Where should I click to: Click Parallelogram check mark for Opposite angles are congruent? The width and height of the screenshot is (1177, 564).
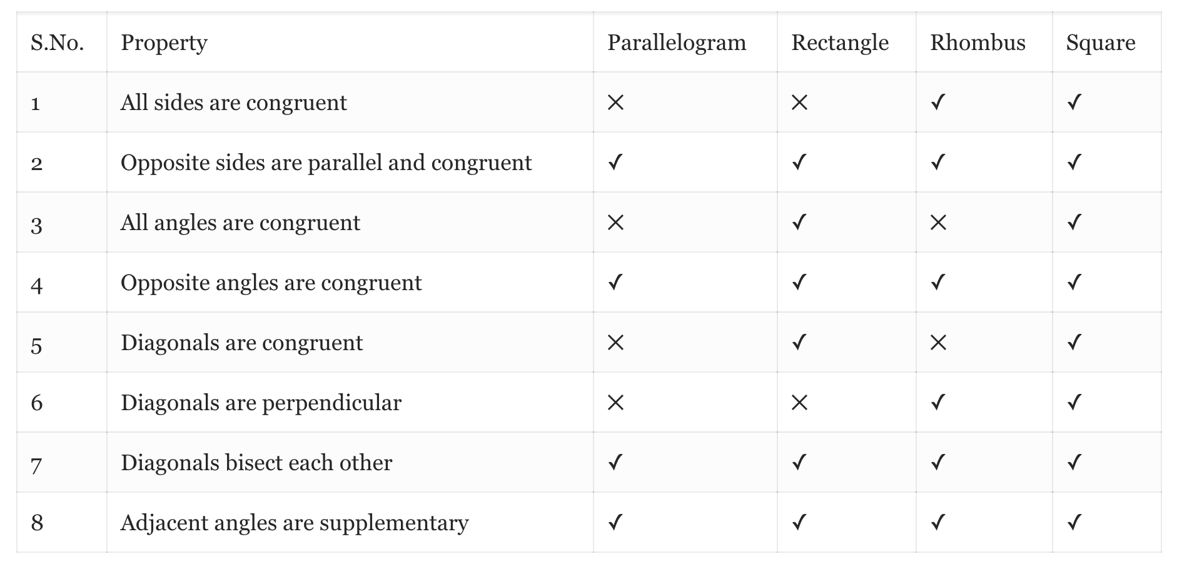615,282
